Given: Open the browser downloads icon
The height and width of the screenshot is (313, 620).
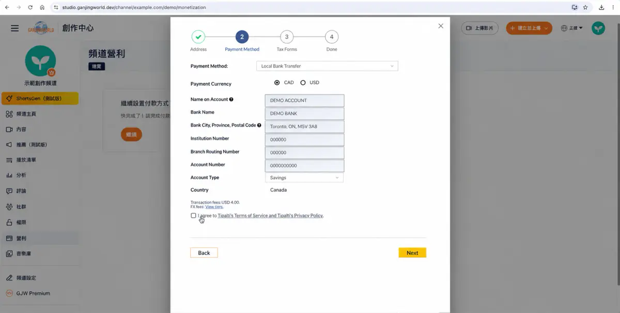Looking at the screenshot, I should point(602,8).
